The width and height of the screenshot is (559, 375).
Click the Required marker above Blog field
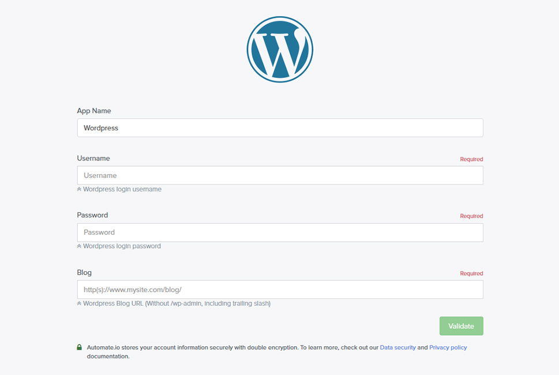pyautogui.click(x=471, y=273)
